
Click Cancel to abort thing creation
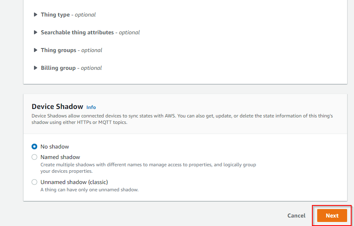296,216
